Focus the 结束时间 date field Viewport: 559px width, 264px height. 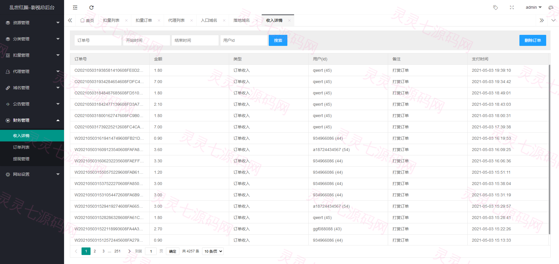[195, 40]
